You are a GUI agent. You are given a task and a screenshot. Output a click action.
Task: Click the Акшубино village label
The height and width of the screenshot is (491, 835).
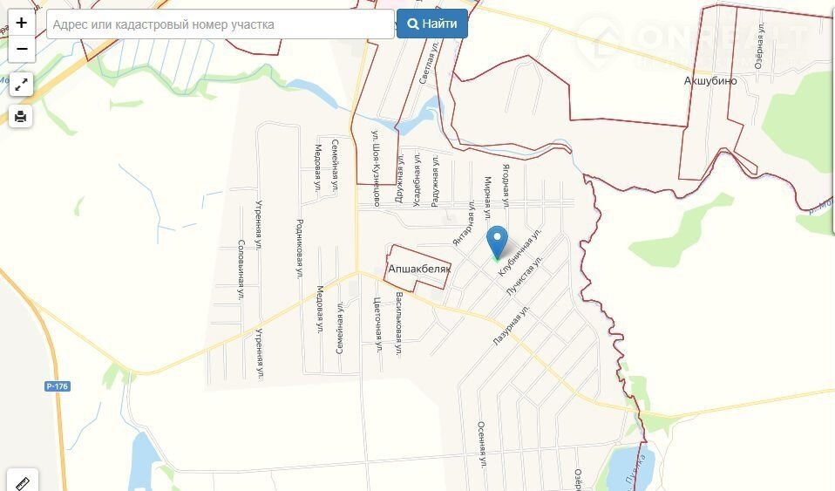pyautogui.click(x=710, y=80)
